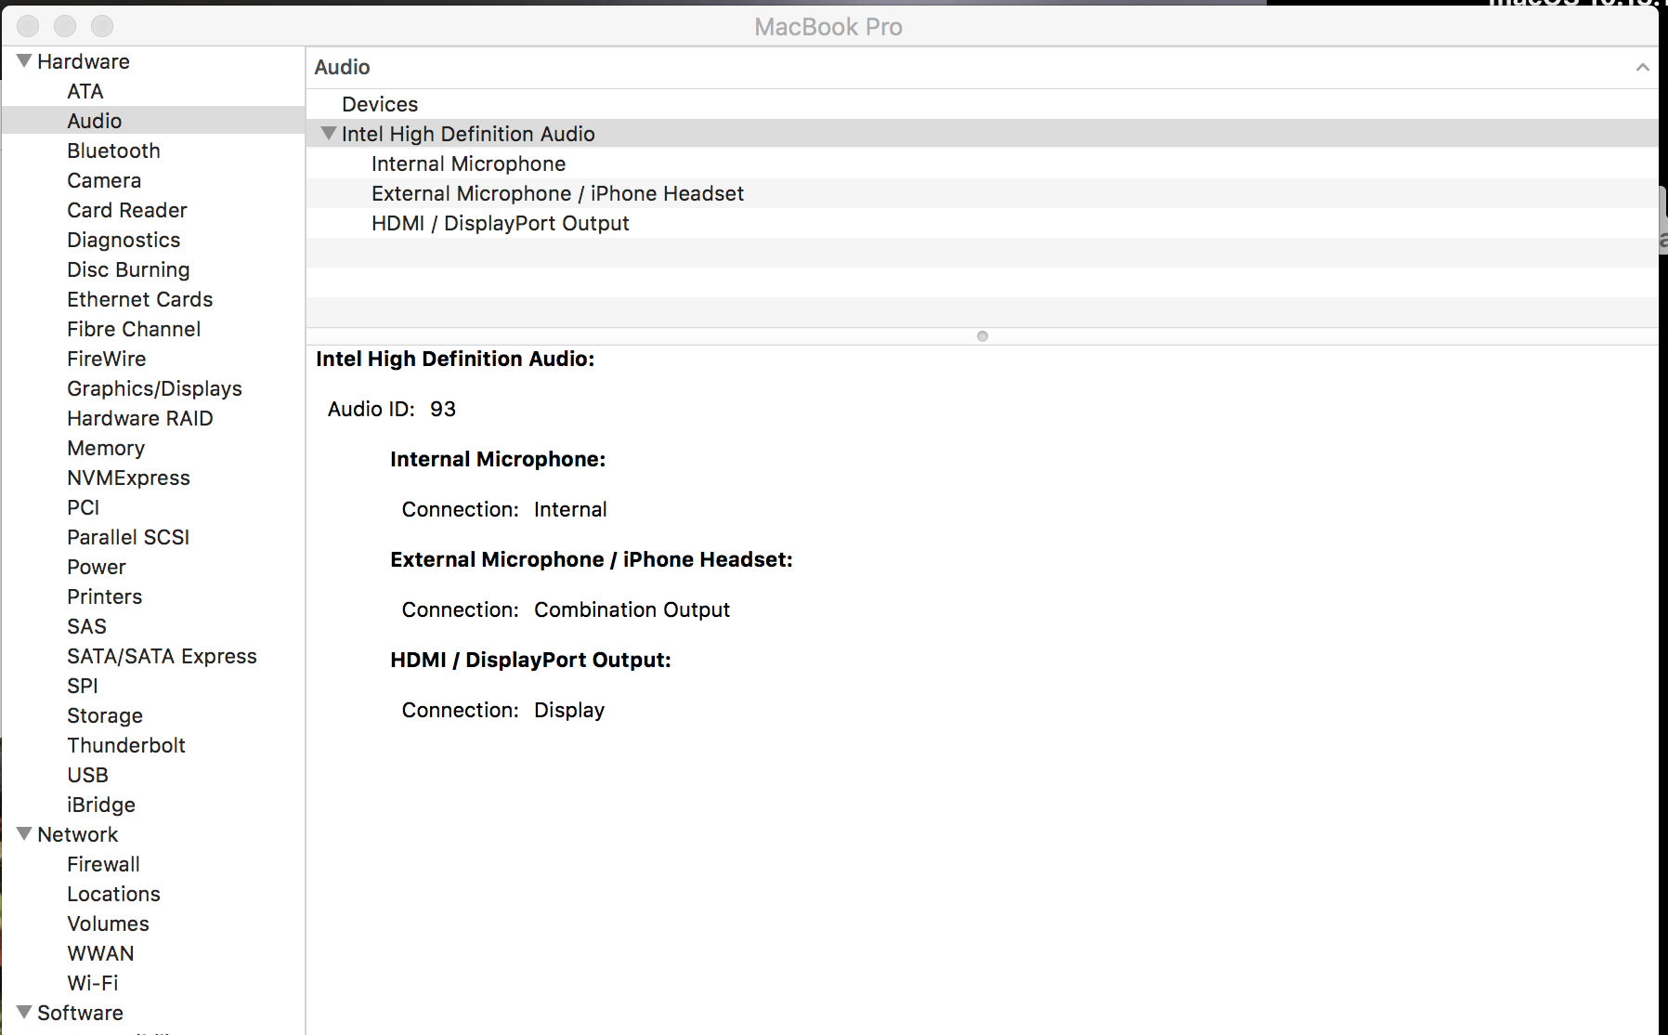Select Hardware RAID entry
The height and width of the screenshot is (1035, 1668).
pyautogui.click(x=140, y=418)
